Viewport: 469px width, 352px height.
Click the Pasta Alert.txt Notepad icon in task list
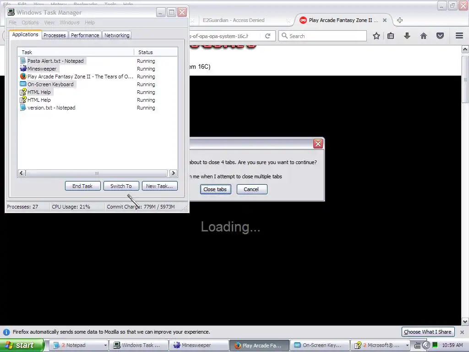[23, 61]
